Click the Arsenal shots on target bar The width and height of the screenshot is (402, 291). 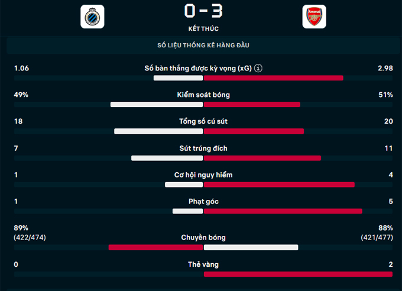pyautogui.click(x=262, y=158)
